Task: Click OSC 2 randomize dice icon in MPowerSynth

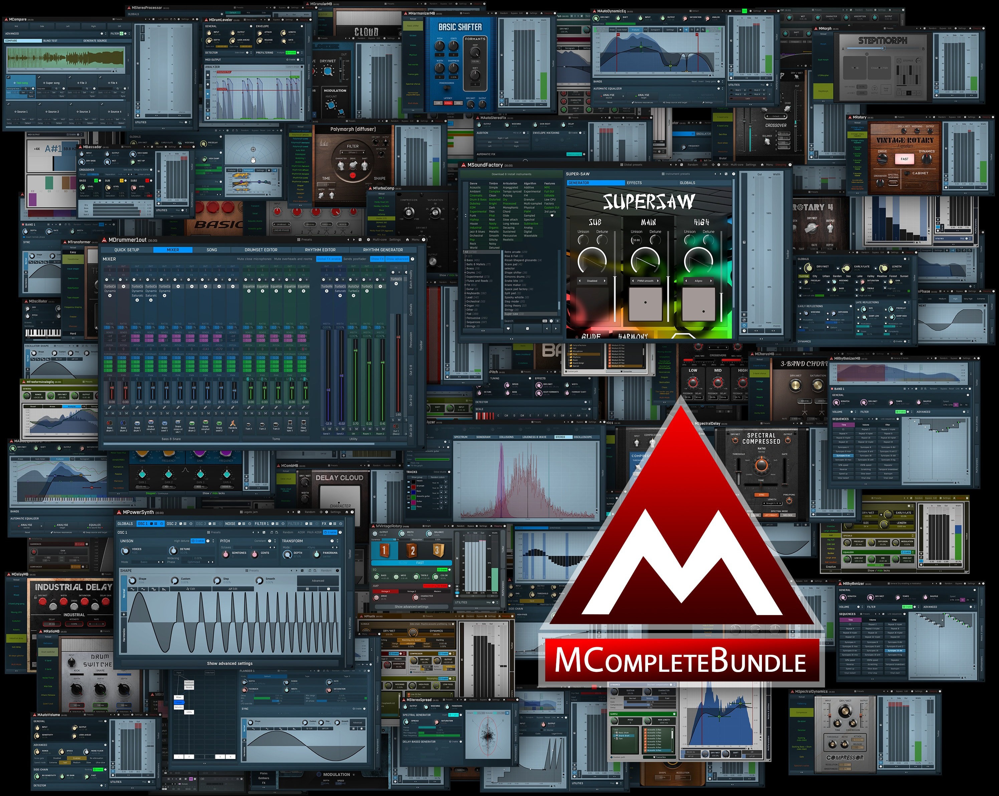Action: click(x=181, y=524)
